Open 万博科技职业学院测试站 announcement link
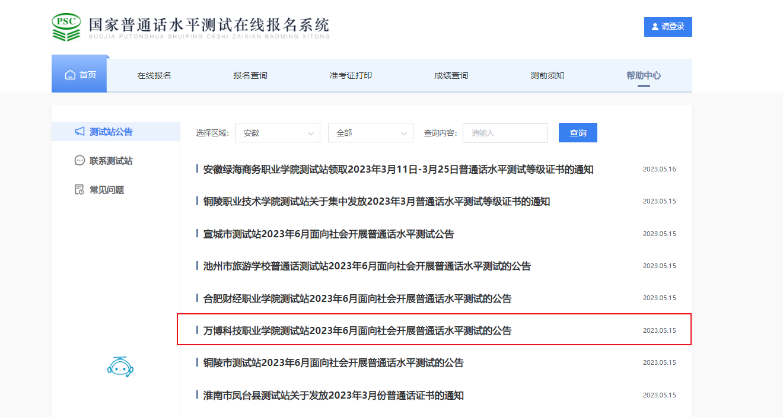Image resolution: width=783 pixels, height=417 pixels. [x=357, y=330]
